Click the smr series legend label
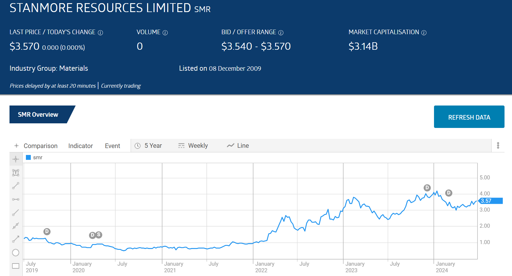512x276 pixels. pos(38,158)
